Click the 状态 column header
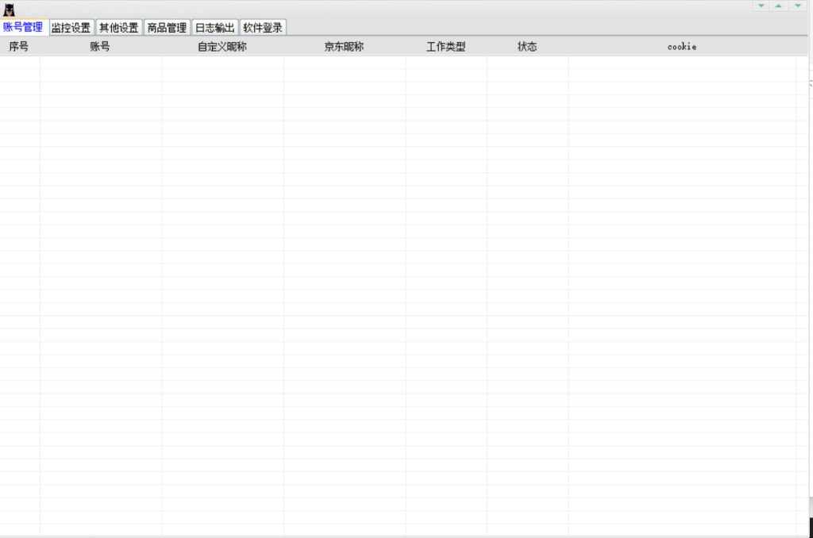Image resolution: width=813 pixels, height=538 pixels. (x=527, y=47)
